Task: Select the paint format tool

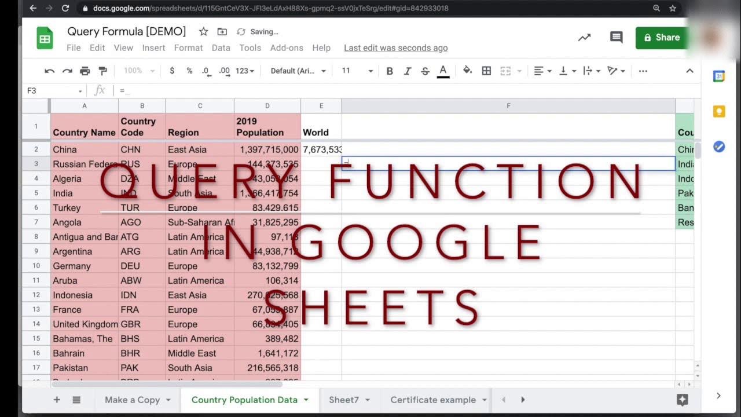Action: 103,71
